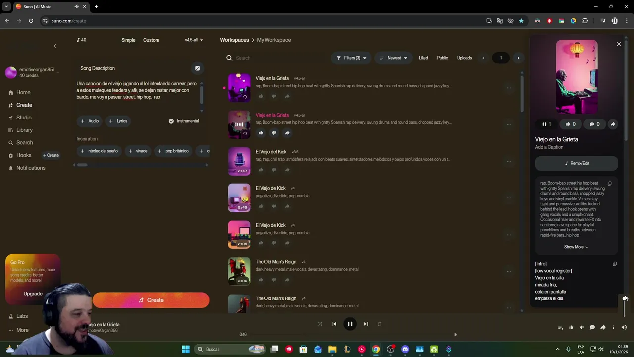Image resolution: width=634 pixels, height=357 pixels.
Task: Add Lyrics to the song
Action: point(118,121)
